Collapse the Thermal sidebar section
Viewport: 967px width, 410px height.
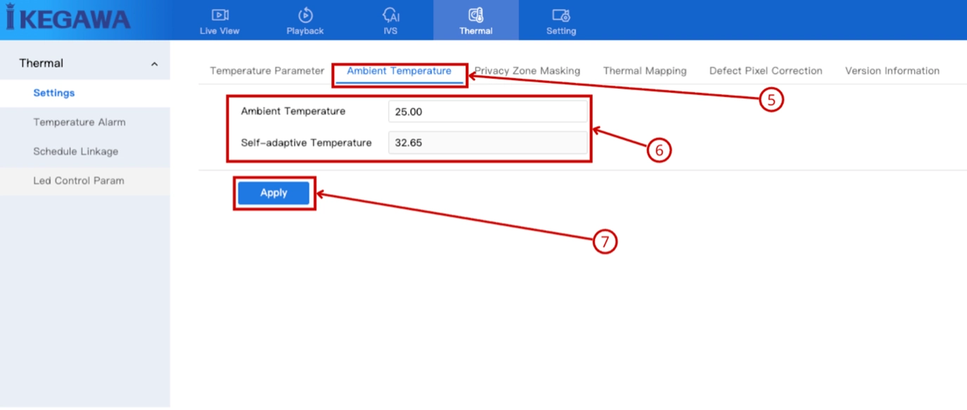(155, 64)
